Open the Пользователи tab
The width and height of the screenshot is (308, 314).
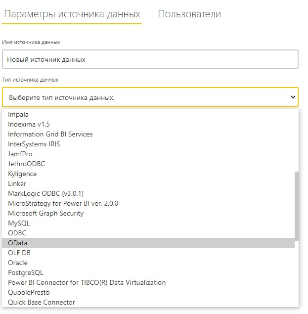click(189, 14)
